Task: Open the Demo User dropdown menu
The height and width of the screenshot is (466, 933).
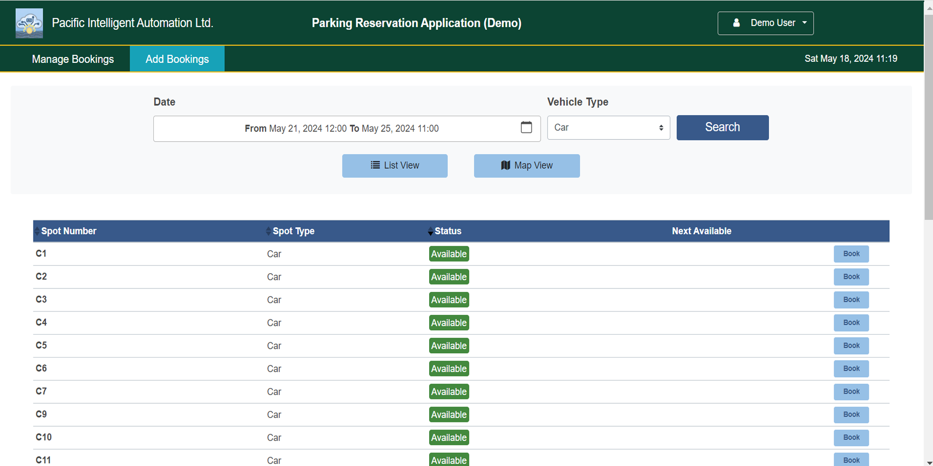Action: [765, 23]
